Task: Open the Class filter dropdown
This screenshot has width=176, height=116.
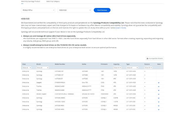Action: [27, 68]
